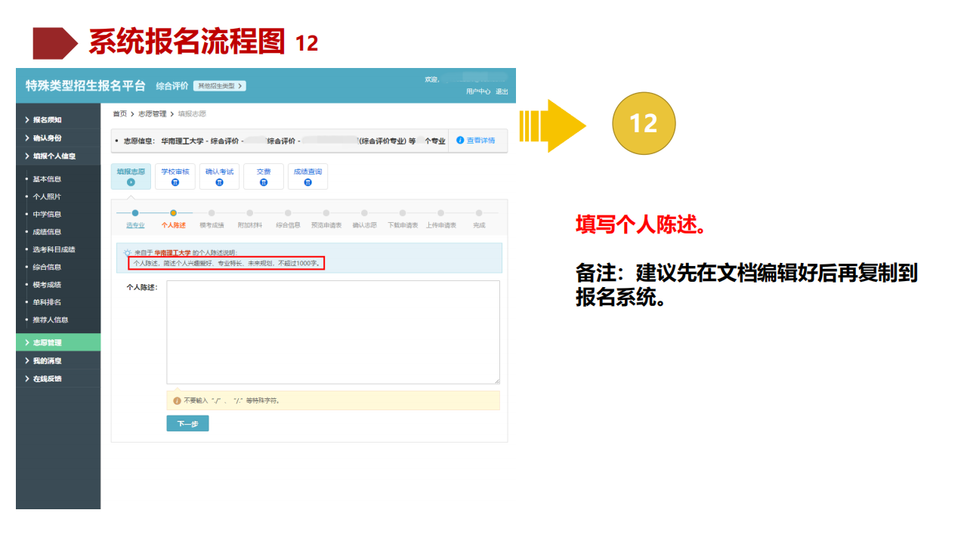Viewport: 967px width, 544px height.
Task: Open the 用户中心 link
Action: pos(478,91)
